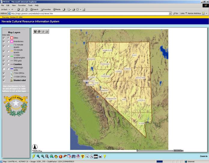Click the browser Home button
209x163 pixels.
[26, 10]
